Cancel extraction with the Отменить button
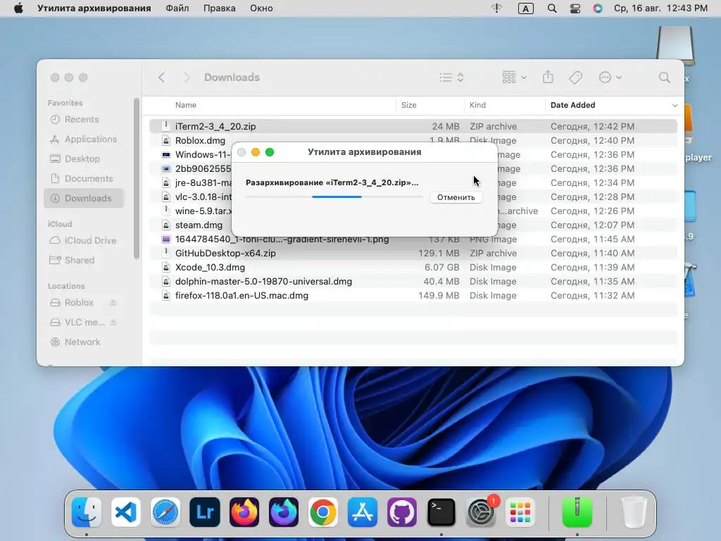721x541 pixels. [x=456, y=197]
